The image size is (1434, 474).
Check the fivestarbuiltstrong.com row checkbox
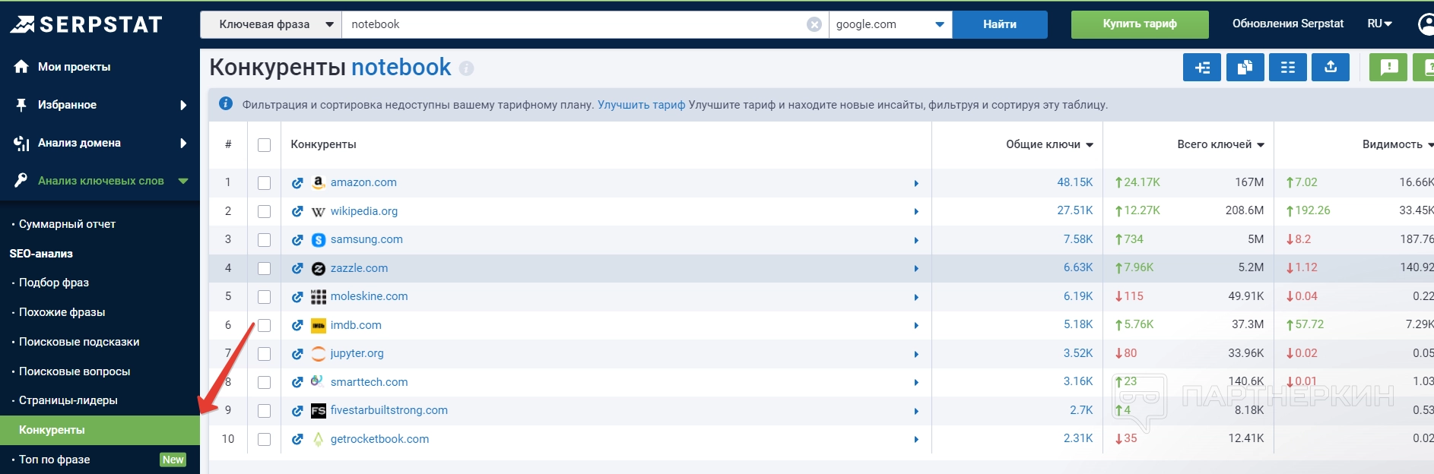pyautogui.click(x=264, y=411)
